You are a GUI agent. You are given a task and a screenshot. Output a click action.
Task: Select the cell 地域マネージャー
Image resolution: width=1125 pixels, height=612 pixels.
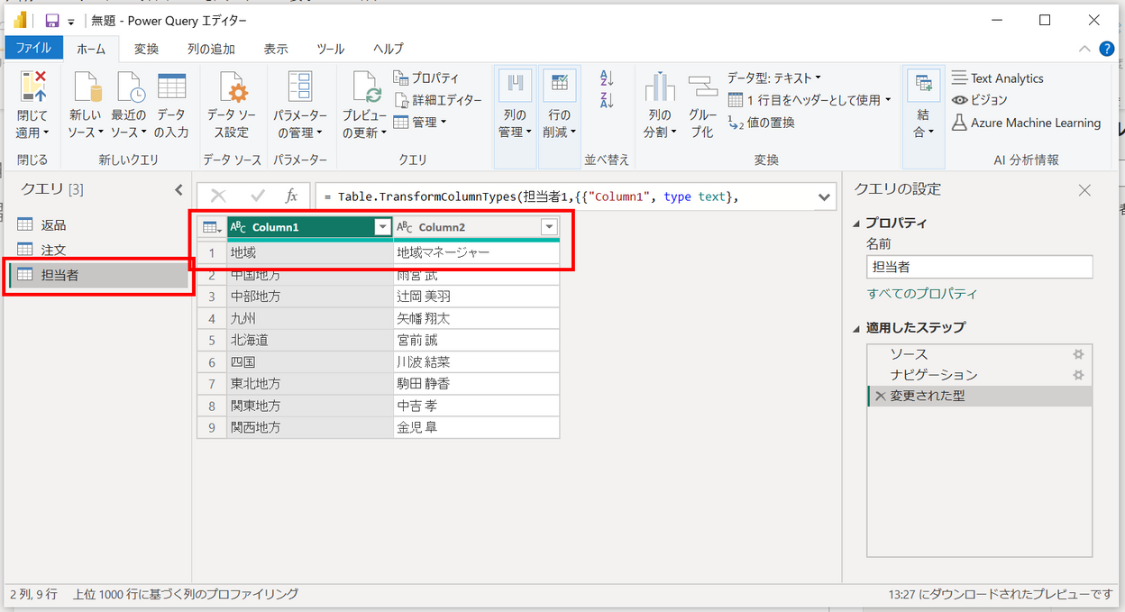[476, 253]
